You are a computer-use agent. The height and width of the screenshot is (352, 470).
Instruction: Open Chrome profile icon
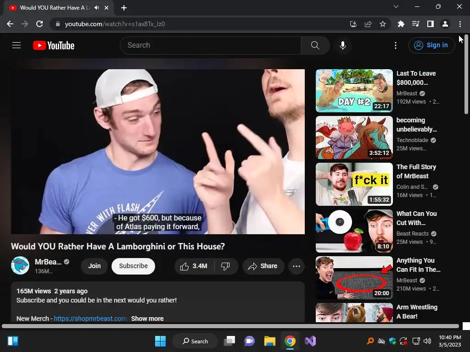click(x=445, y=24)
